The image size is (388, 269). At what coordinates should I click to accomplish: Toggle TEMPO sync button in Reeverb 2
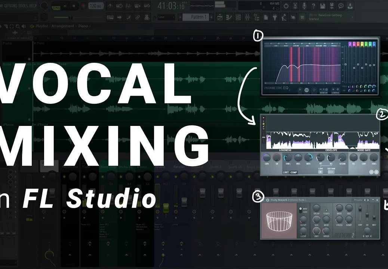pyautogui.click(x=326, y=210)
